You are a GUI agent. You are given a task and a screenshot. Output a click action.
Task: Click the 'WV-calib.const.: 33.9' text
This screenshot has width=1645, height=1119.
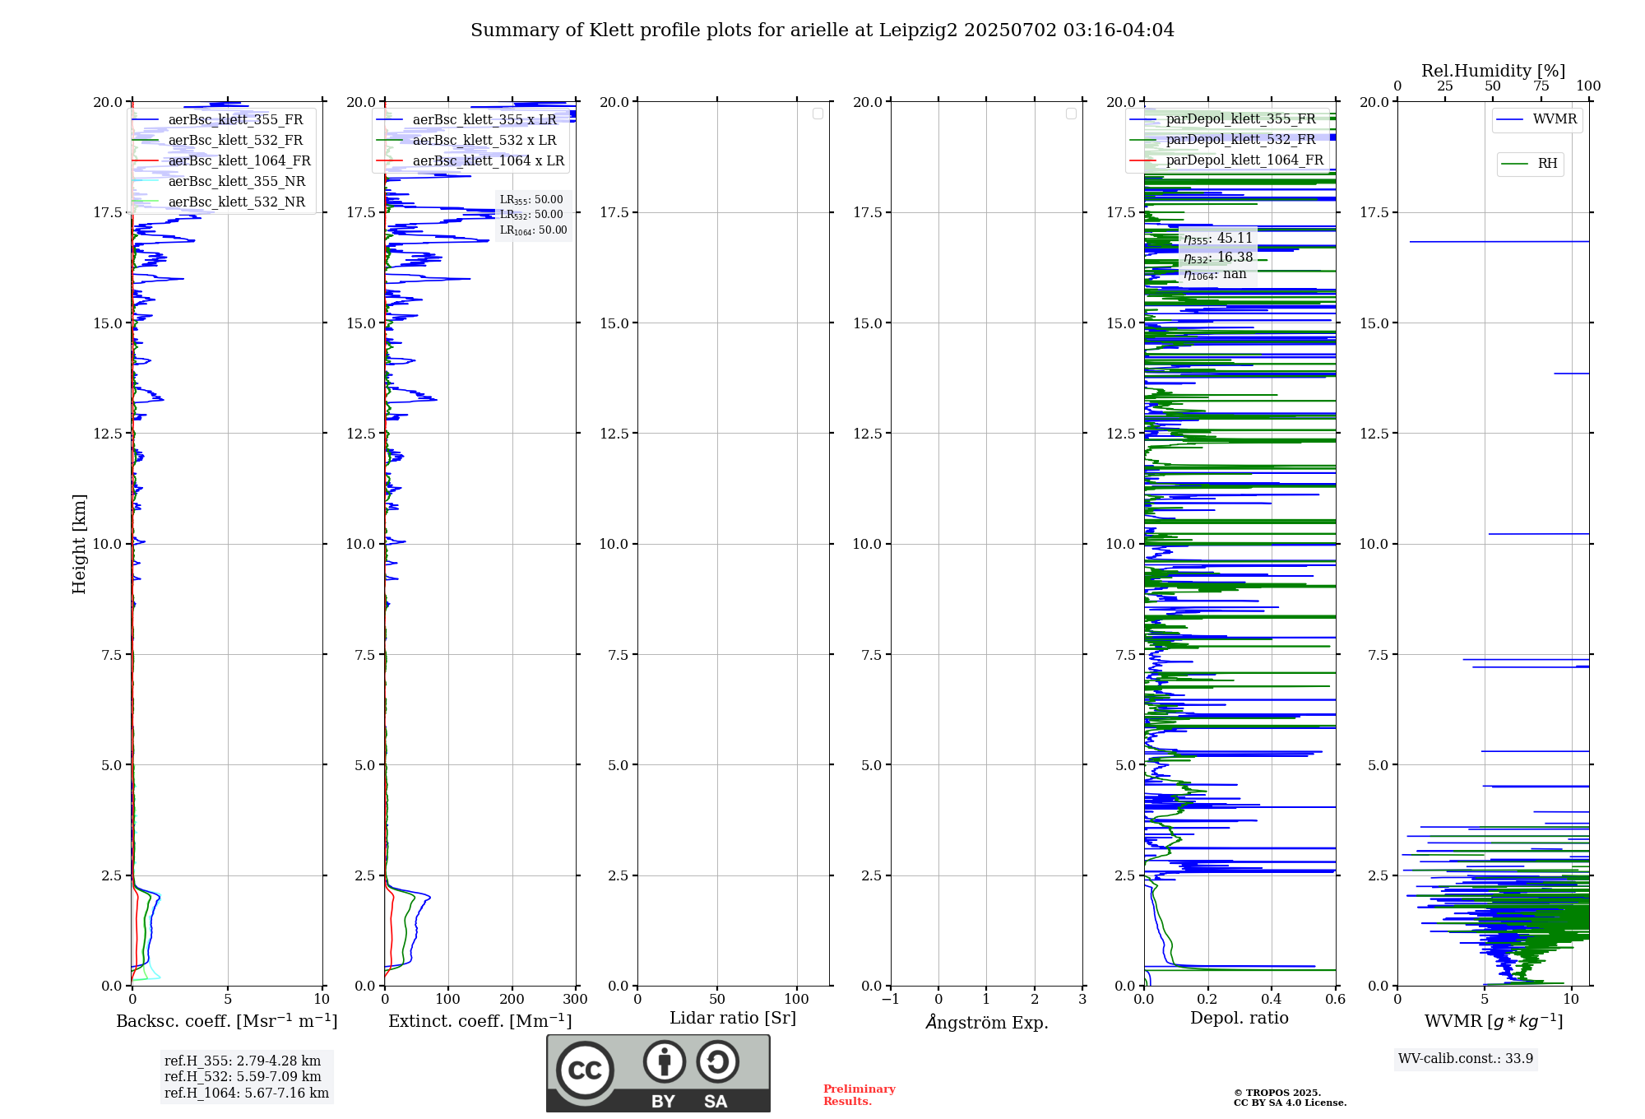(1466, 1059)
